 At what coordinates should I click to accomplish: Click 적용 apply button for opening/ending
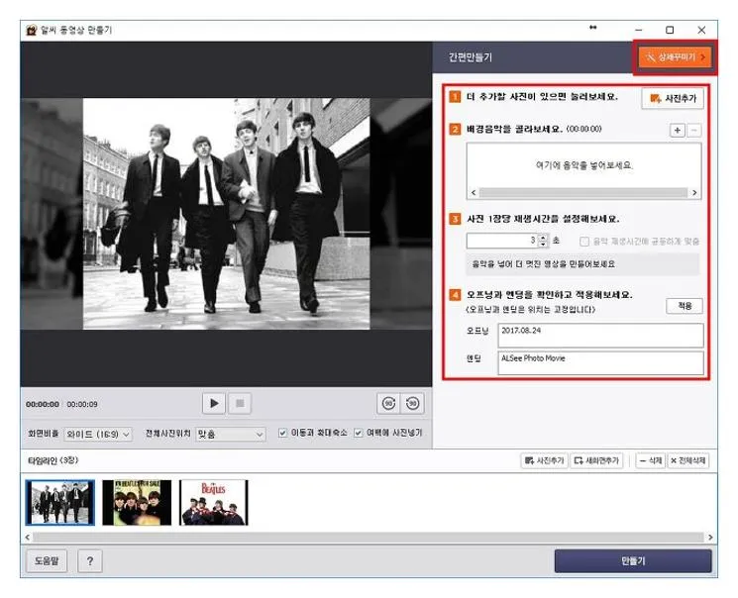tap(685, 306)
